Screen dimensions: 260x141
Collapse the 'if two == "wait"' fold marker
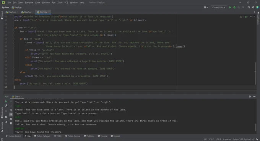(13, 39)
